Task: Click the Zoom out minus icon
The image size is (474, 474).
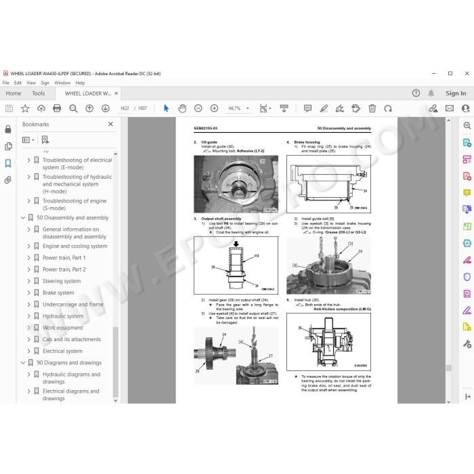Action: tap(198, 108)
